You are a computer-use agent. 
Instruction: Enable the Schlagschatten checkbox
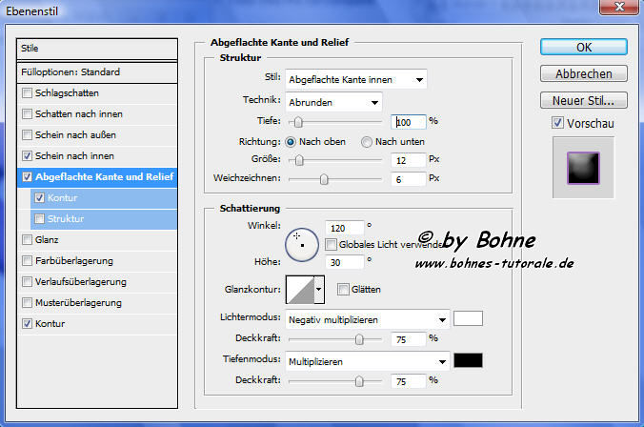(x=27, y=93)
